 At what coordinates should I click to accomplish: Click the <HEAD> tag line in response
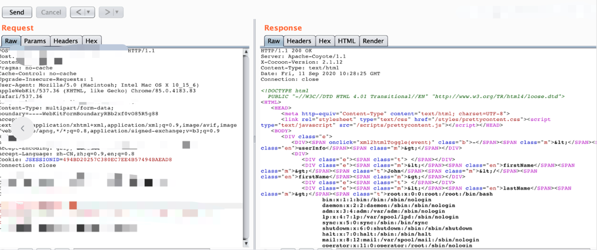pos(281,108)
